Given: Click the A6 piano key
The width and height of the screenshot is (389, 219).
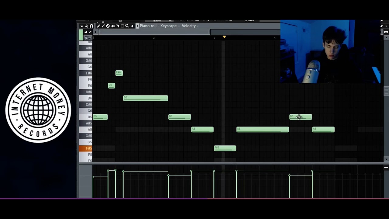Looking at the screenshot, I should (x=86, y=54).
